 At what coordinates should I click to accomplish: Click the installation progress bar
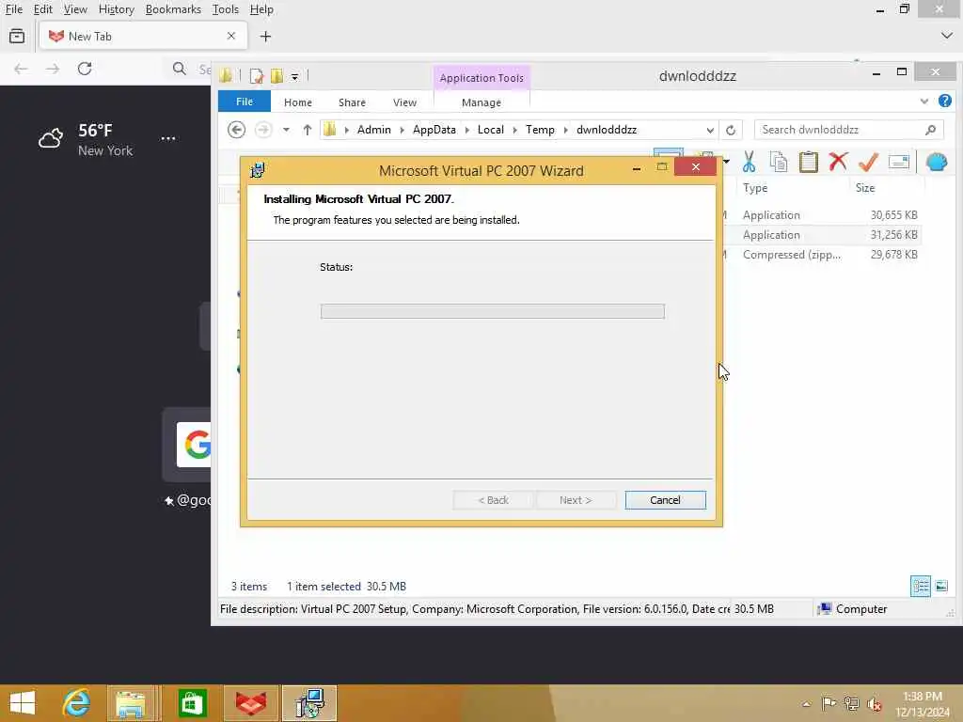tap(492, 311)
